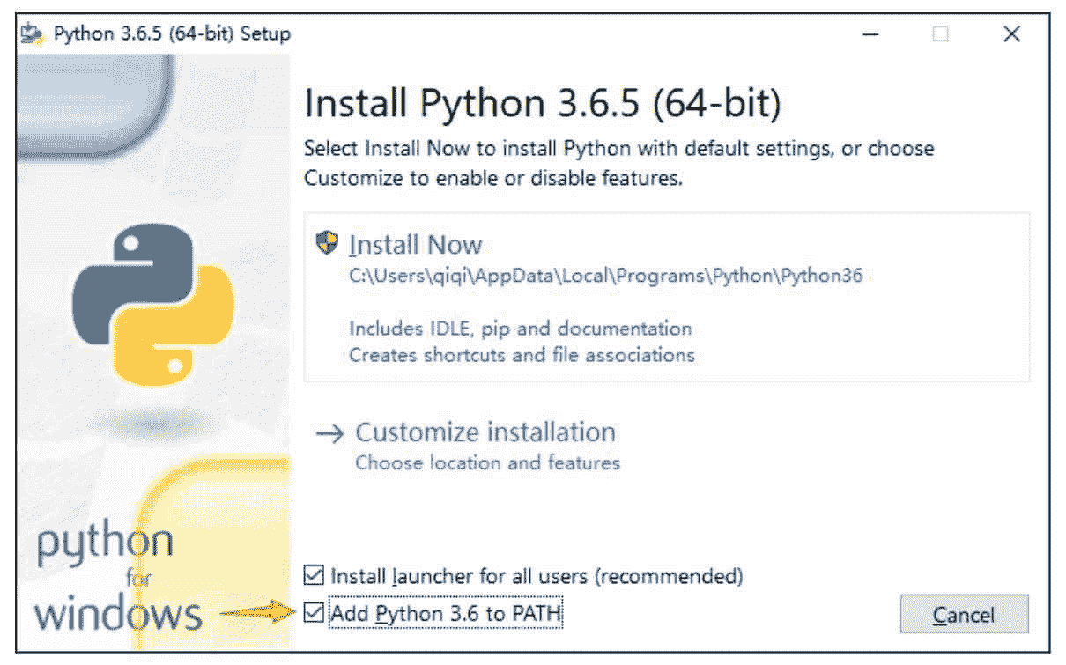This screenshot has height=665, width=1066.
Task: Click the Python setup icon in title bar
Action: [33, 34]
